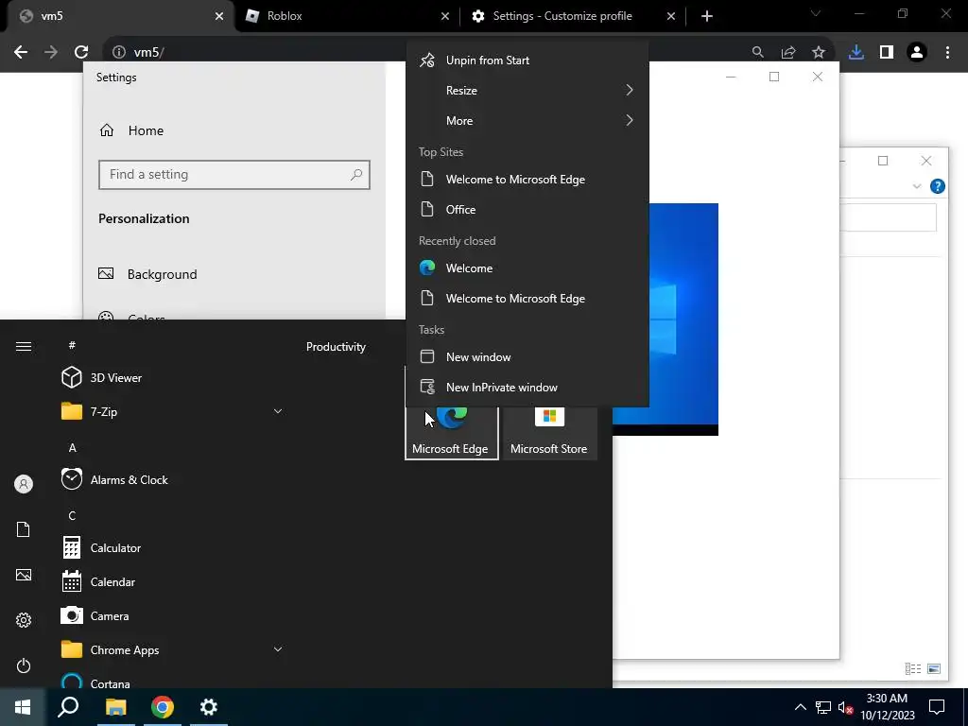Open the Microsoft Edge tile
968x726 pixels.
[451, 433]
